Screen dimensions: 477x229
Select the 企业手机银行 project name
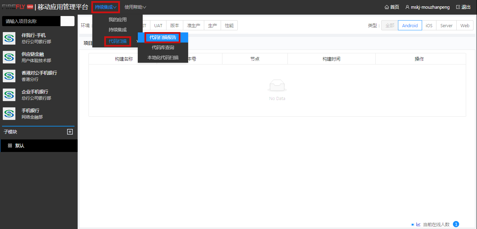(x=35, y=92)
